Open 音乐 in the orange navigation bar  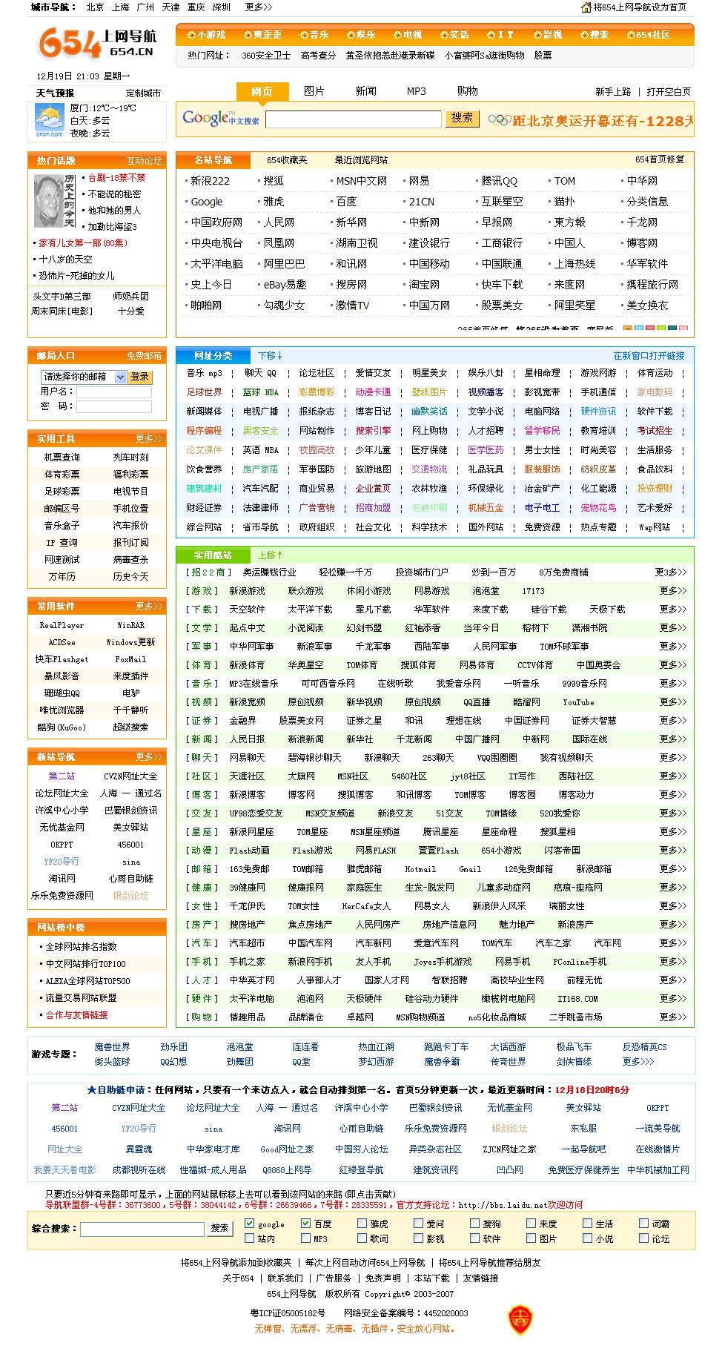314,35
